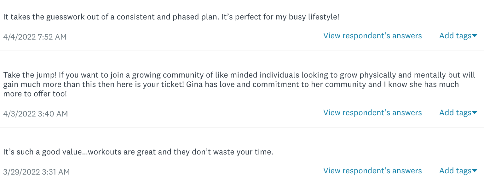Screen dimensions: 484x184
Task: Open respondent's answers for the 4/4/2022 response
Action: click(372, 36)
